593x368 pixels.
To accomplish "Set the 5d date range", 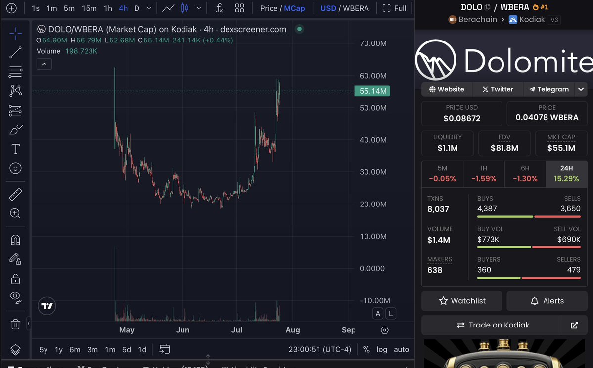I will tap(126, 350).
